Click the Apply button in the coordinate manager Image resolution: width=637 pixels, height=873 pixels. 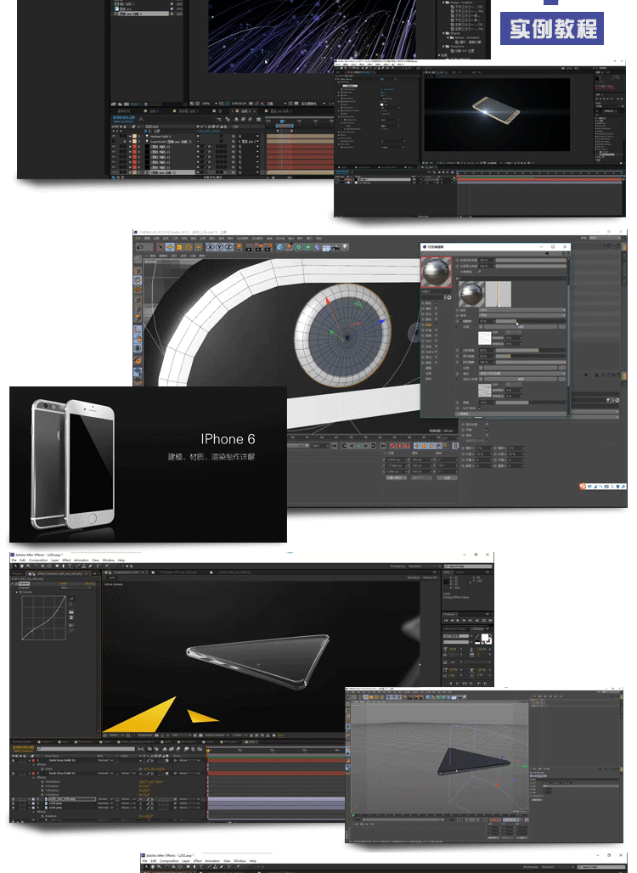pos(447,478)
